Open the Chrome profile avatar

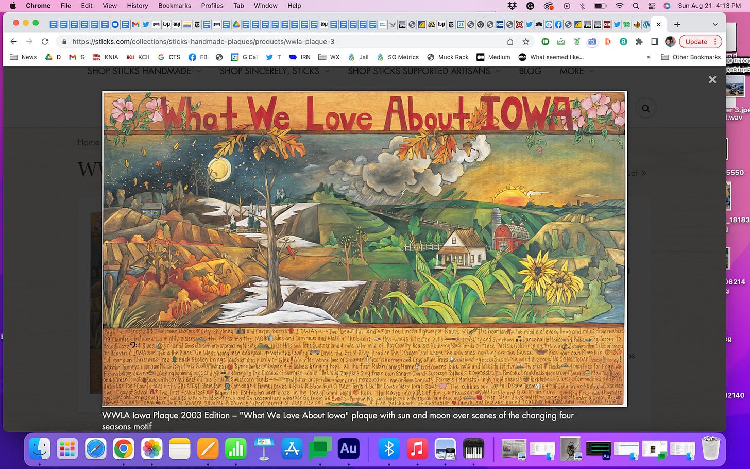click(670, 42)
